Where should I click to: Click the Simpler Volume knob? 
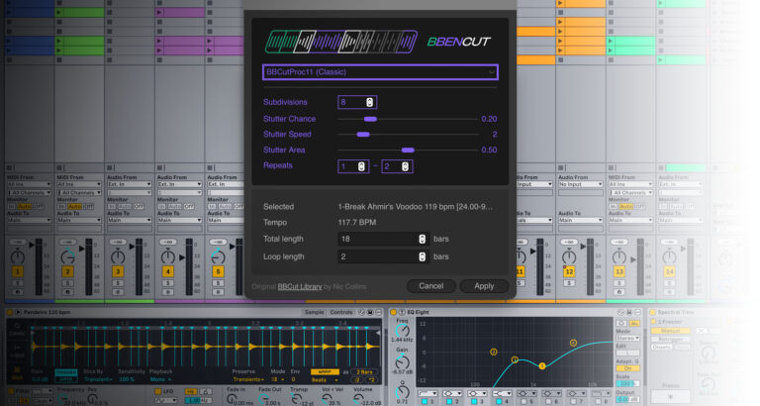pyautogui.click(x=357, y=399)
